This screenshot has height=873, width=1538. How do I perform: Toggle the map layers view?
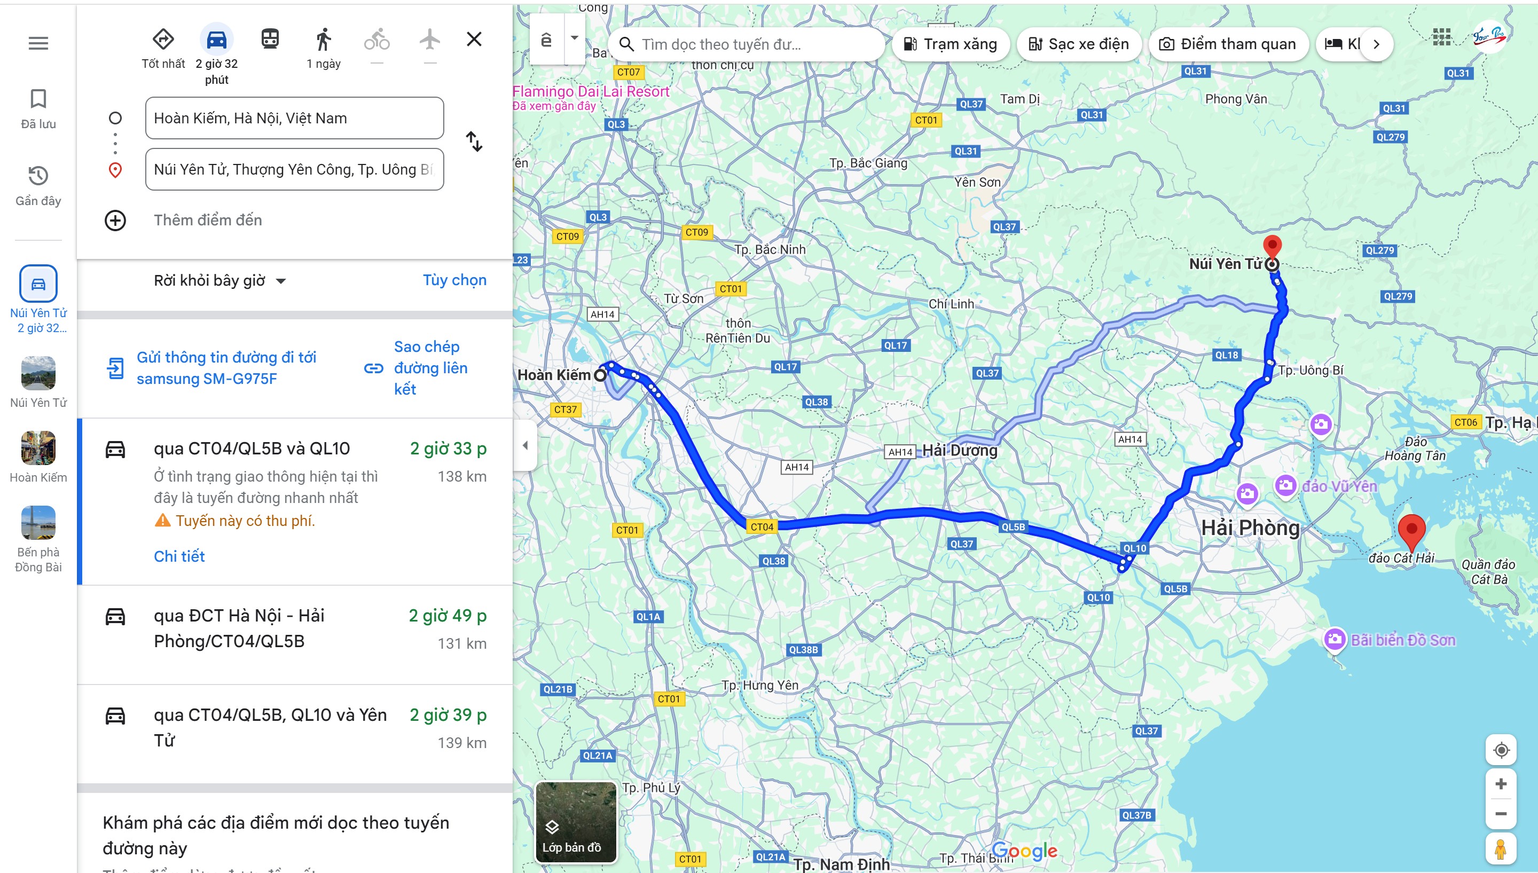(x=576, y=822)
